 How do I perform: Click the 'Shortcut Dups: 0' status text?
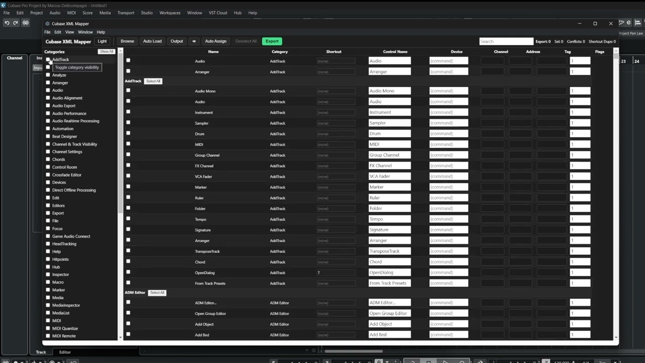(602, 41)
